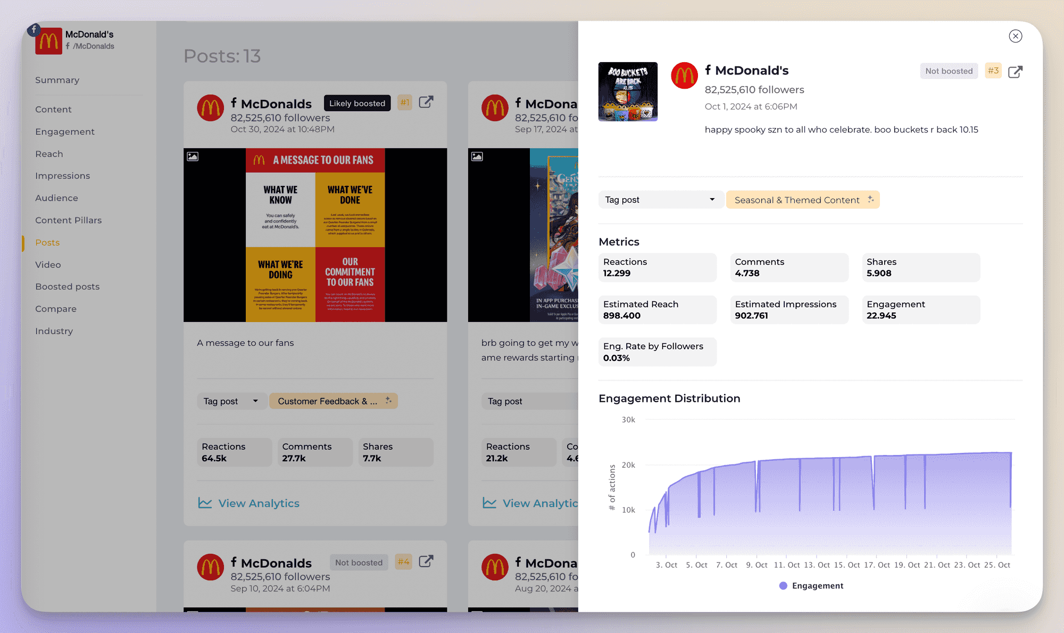Click Not boosted badge on Sep 10 post

coord(359,562)
